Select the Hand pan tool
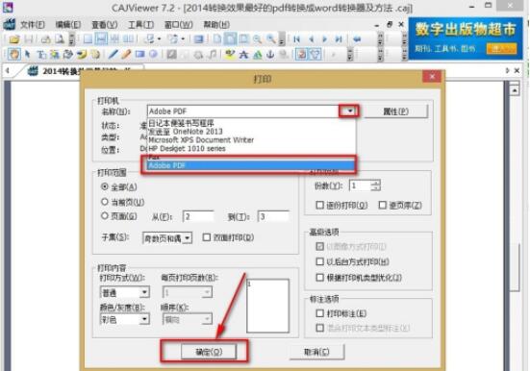The height and width of the screenshot is (371, 530). coord(13,54)
